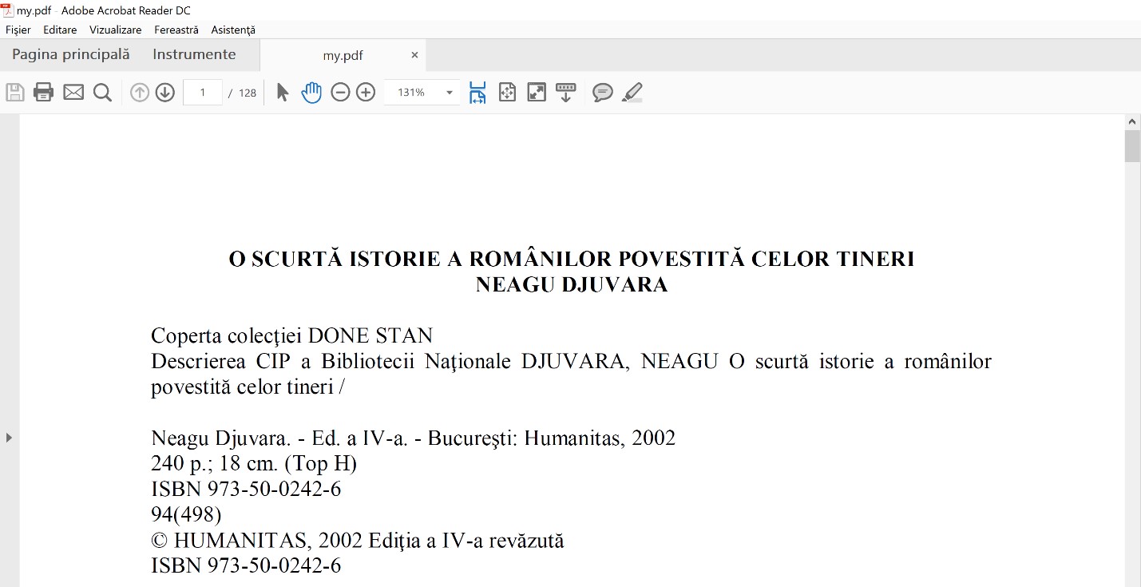Viewport: 1141px width, 587px height.
Task: Click the vertical scrollbar up arrow
Action: coord(1132,122)
